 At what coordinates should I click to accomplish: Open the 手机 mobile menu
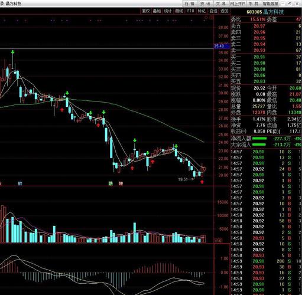tap(254, 4)
